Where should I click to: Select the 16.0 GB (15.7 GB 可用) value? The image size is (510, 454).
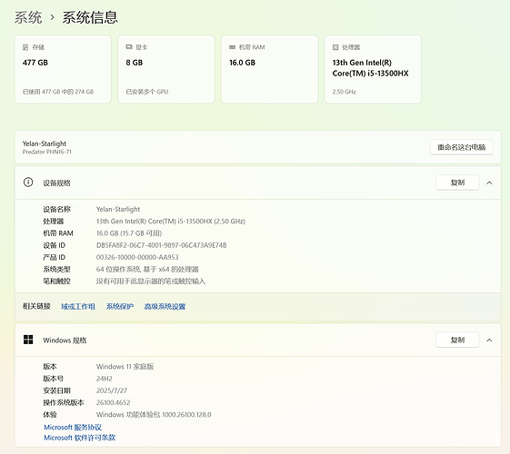(x=129, y=233)
